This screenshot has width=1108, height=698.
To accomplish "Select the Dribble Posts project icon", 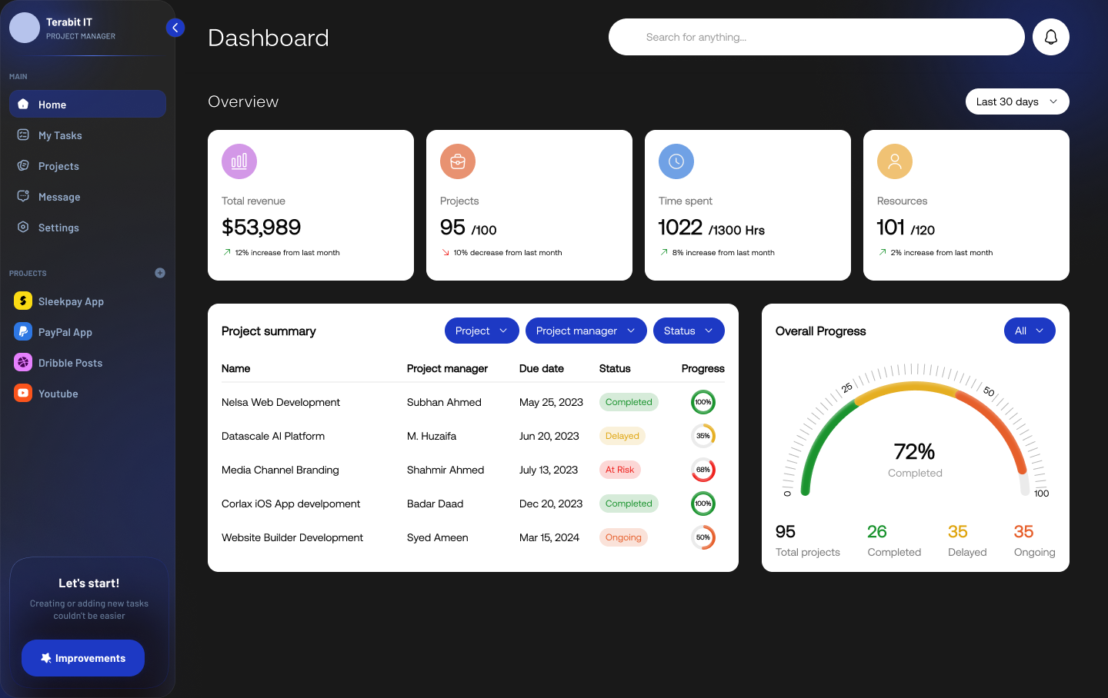I will coord(22,362).
